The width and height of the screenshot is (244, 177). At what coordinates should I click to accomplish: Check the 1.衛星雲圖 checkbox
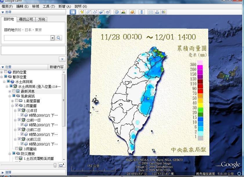17,101
